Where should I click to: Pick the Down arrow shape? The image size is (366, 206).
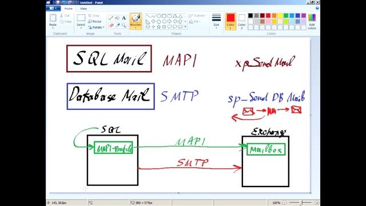148,27
